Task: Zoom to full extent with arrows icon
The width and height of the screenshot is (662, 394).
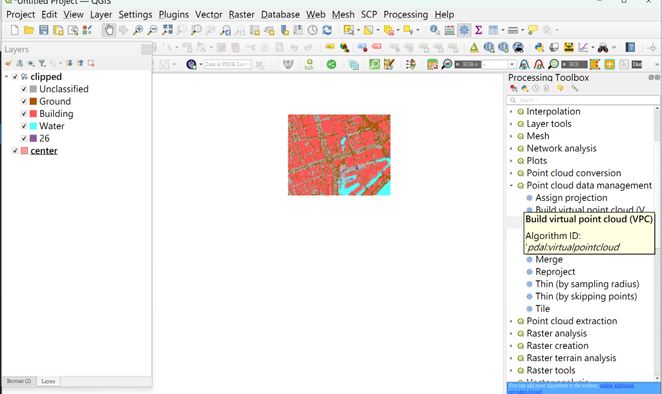Action: pos(167,30)
